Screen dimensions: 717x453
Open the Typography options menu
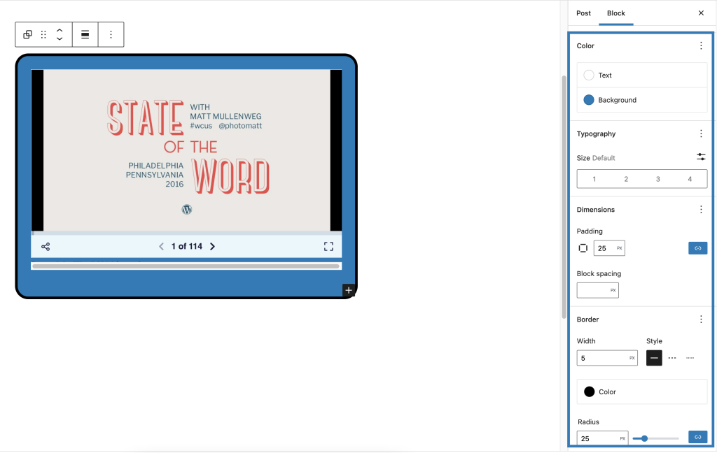click(701, 133)
